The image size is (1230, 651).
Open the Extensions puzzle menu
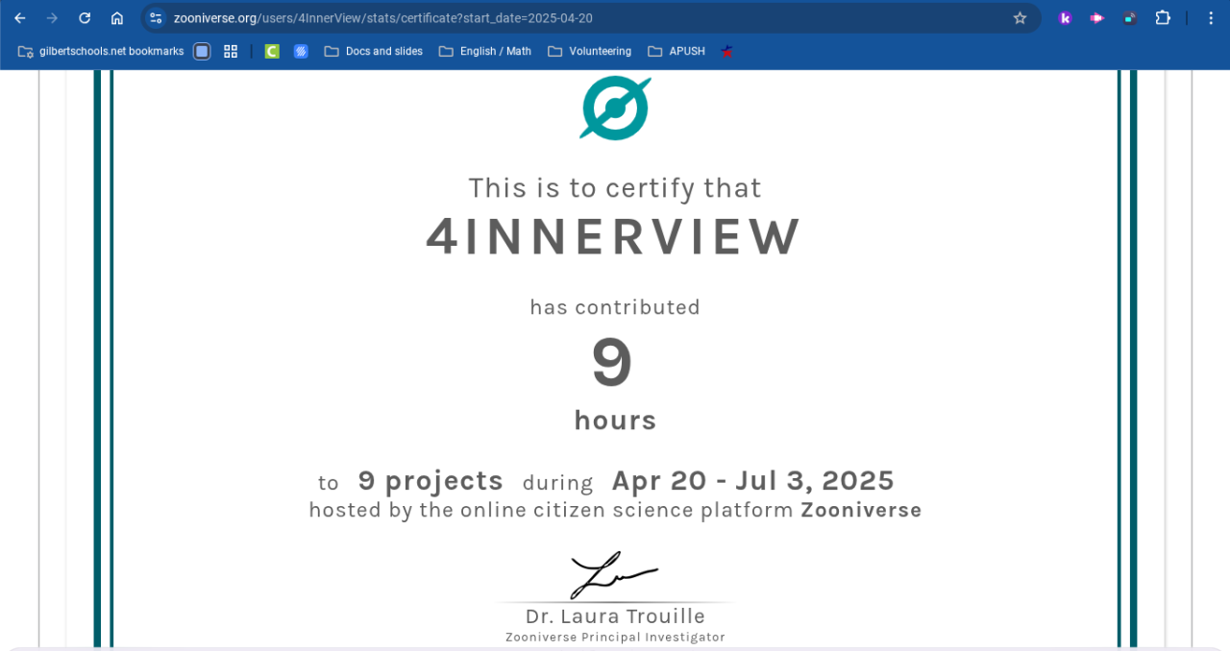pyautogui.click(x=1163, y=18)
